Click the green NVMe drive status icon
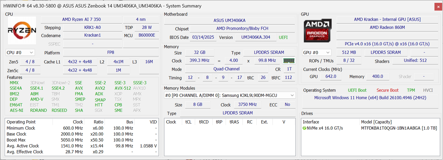 point(304,128)
